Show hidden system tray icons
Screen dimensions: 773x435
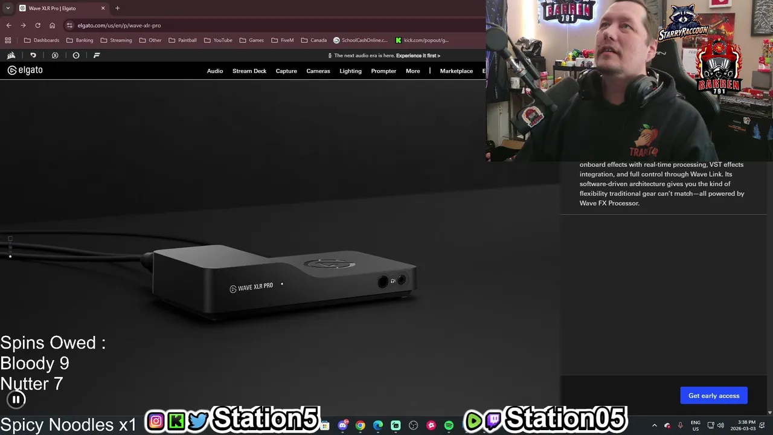[655, 425]
